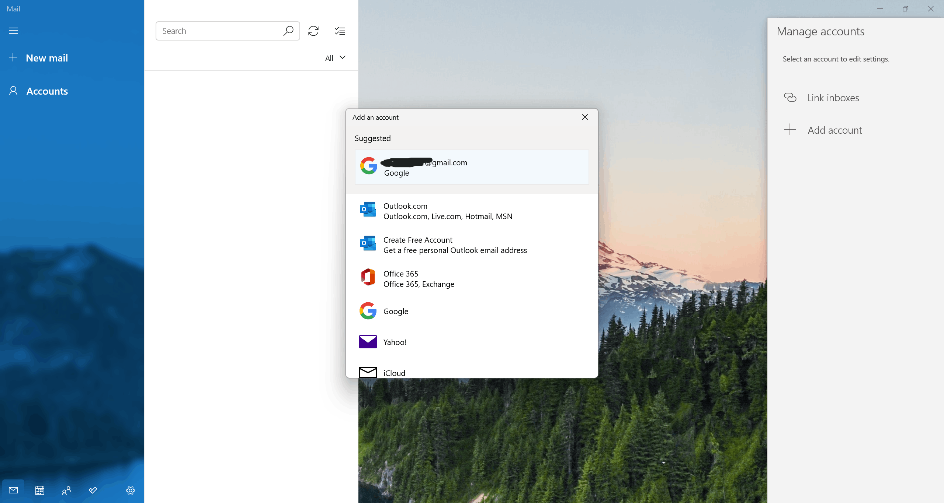Click Link inboxes in Manage accounts
The height and width of the screenshot is (503, 944).
coord(832,98)
